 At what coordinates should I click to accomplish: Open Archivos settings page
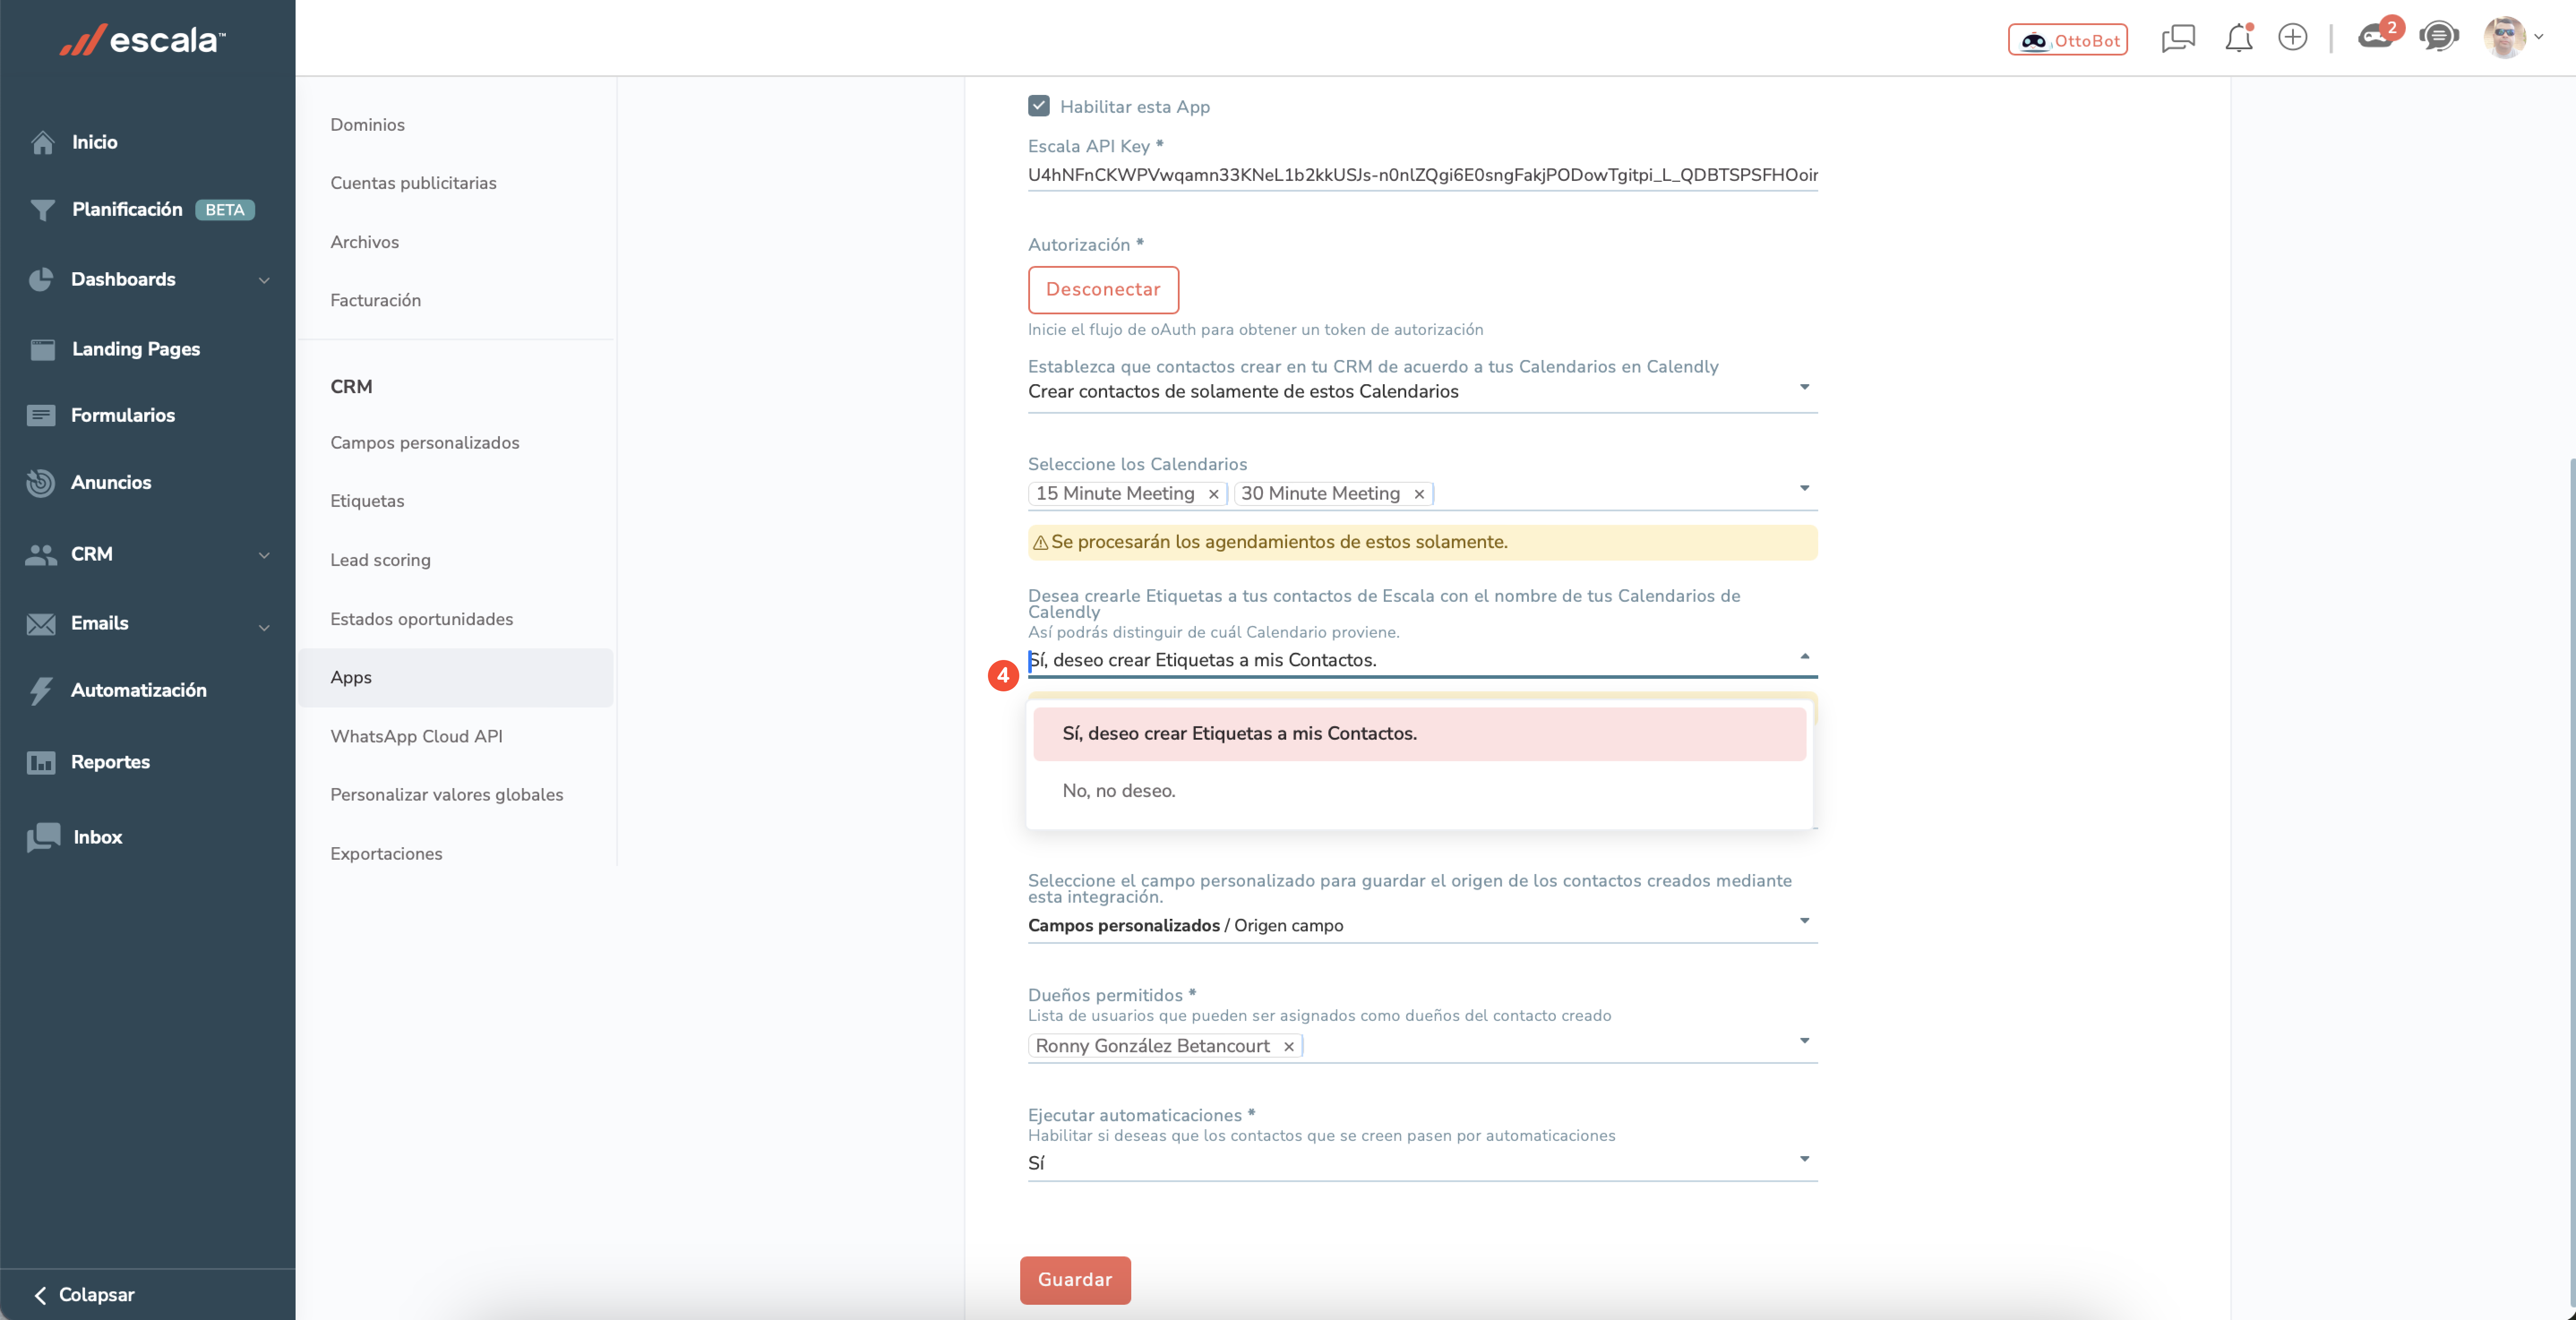364,242
